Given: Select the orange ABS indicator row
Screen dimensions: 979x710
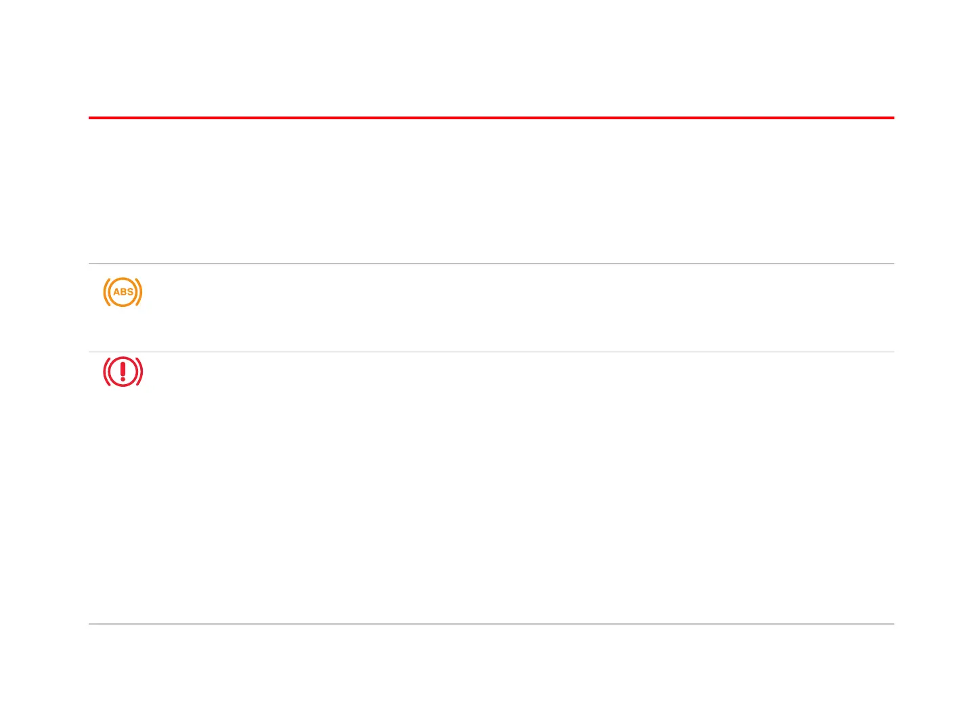Looking at the screenshot, I should [x=491, y=308].
